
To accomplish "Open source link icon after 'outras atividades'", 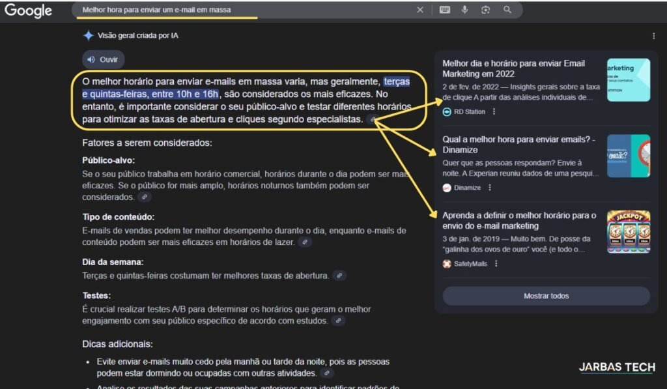I will point(326,373).
